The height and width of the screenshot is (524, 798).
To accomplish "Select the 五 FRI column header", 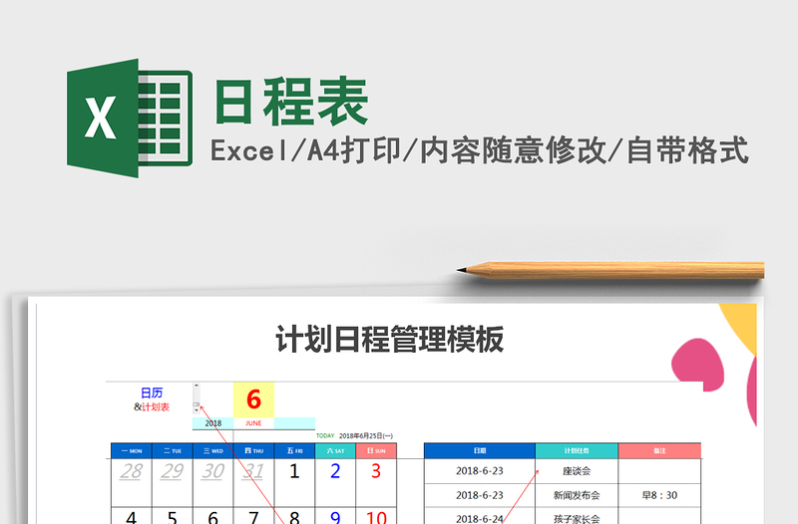I will pos(294,451).
